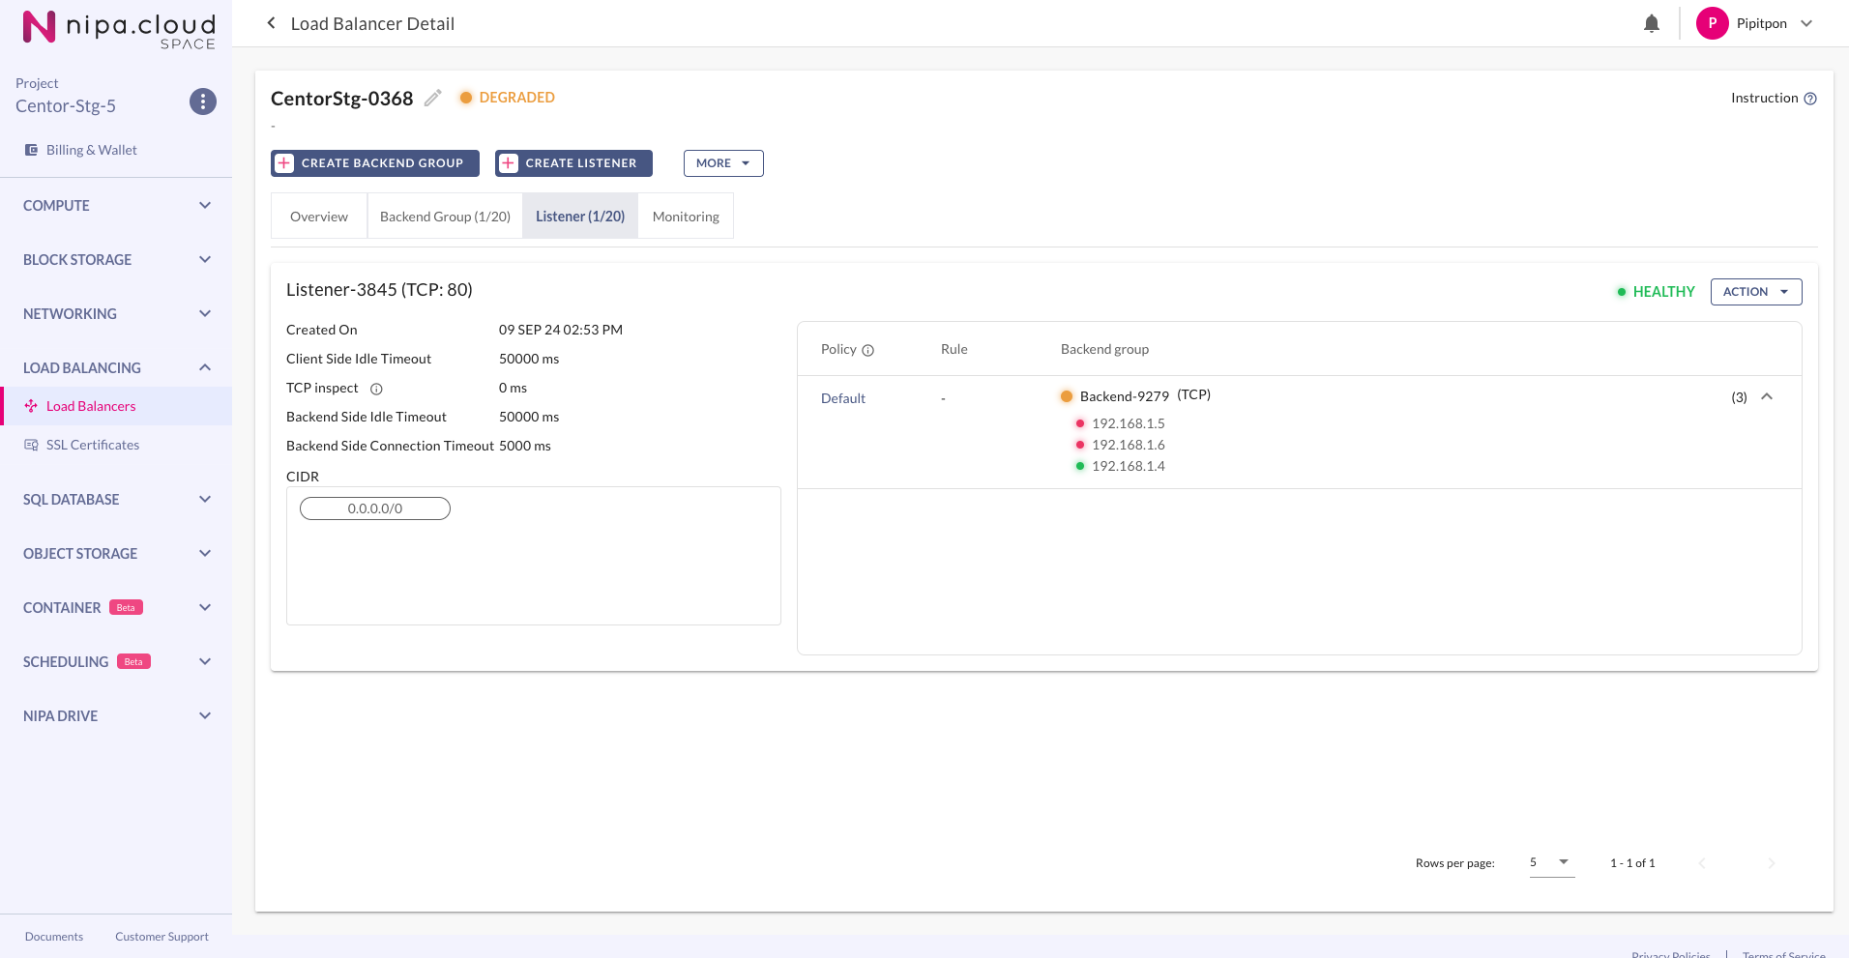Viewport: 1849px width, 958px height.
Task: Click the previous page arrow
Action: [1702, 863]
